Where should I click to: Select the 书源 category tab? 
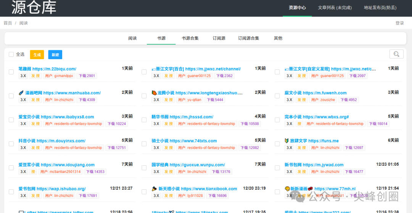click(161, 39)
